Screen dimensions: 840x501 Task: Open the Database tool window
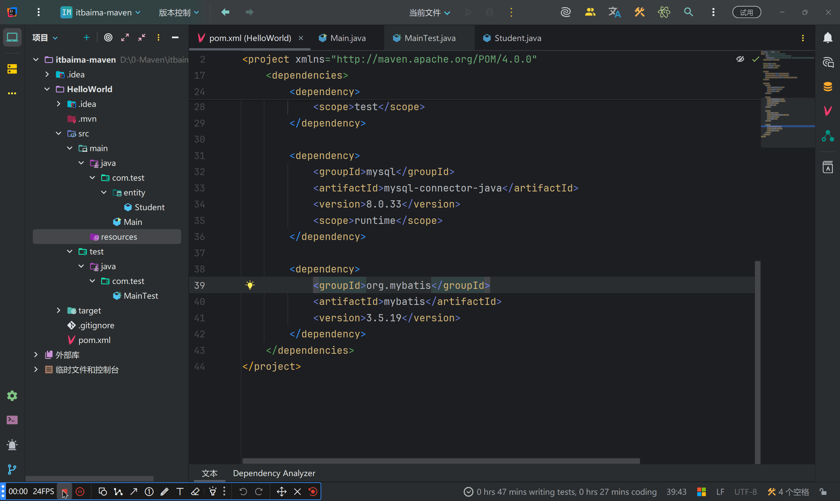point(828,87)
